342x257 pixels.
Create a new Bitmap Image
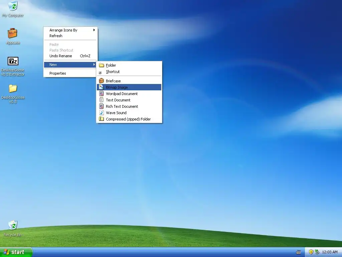129,87
